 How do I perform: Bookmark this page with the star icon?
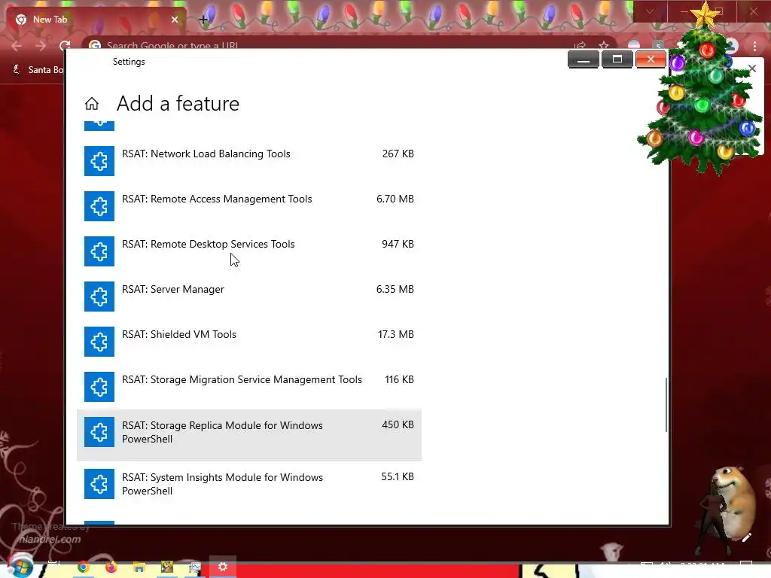(x=604, y=46)
